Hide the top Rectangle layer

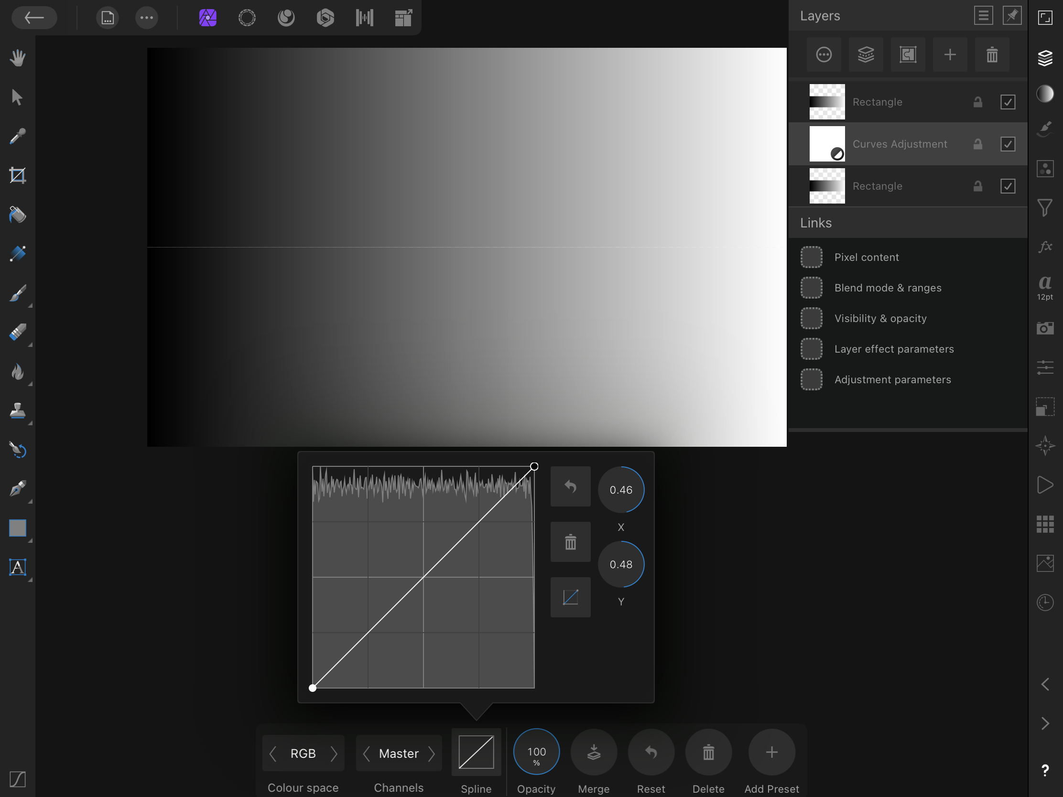click(1009, 102)
